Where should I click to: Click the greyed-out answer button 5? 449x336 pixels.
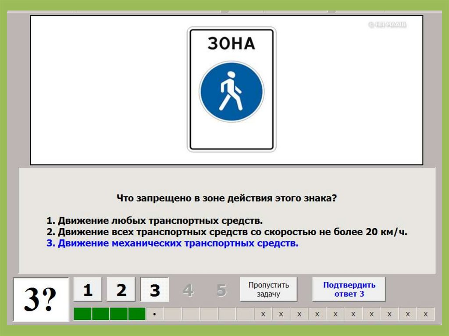[221, 290]
